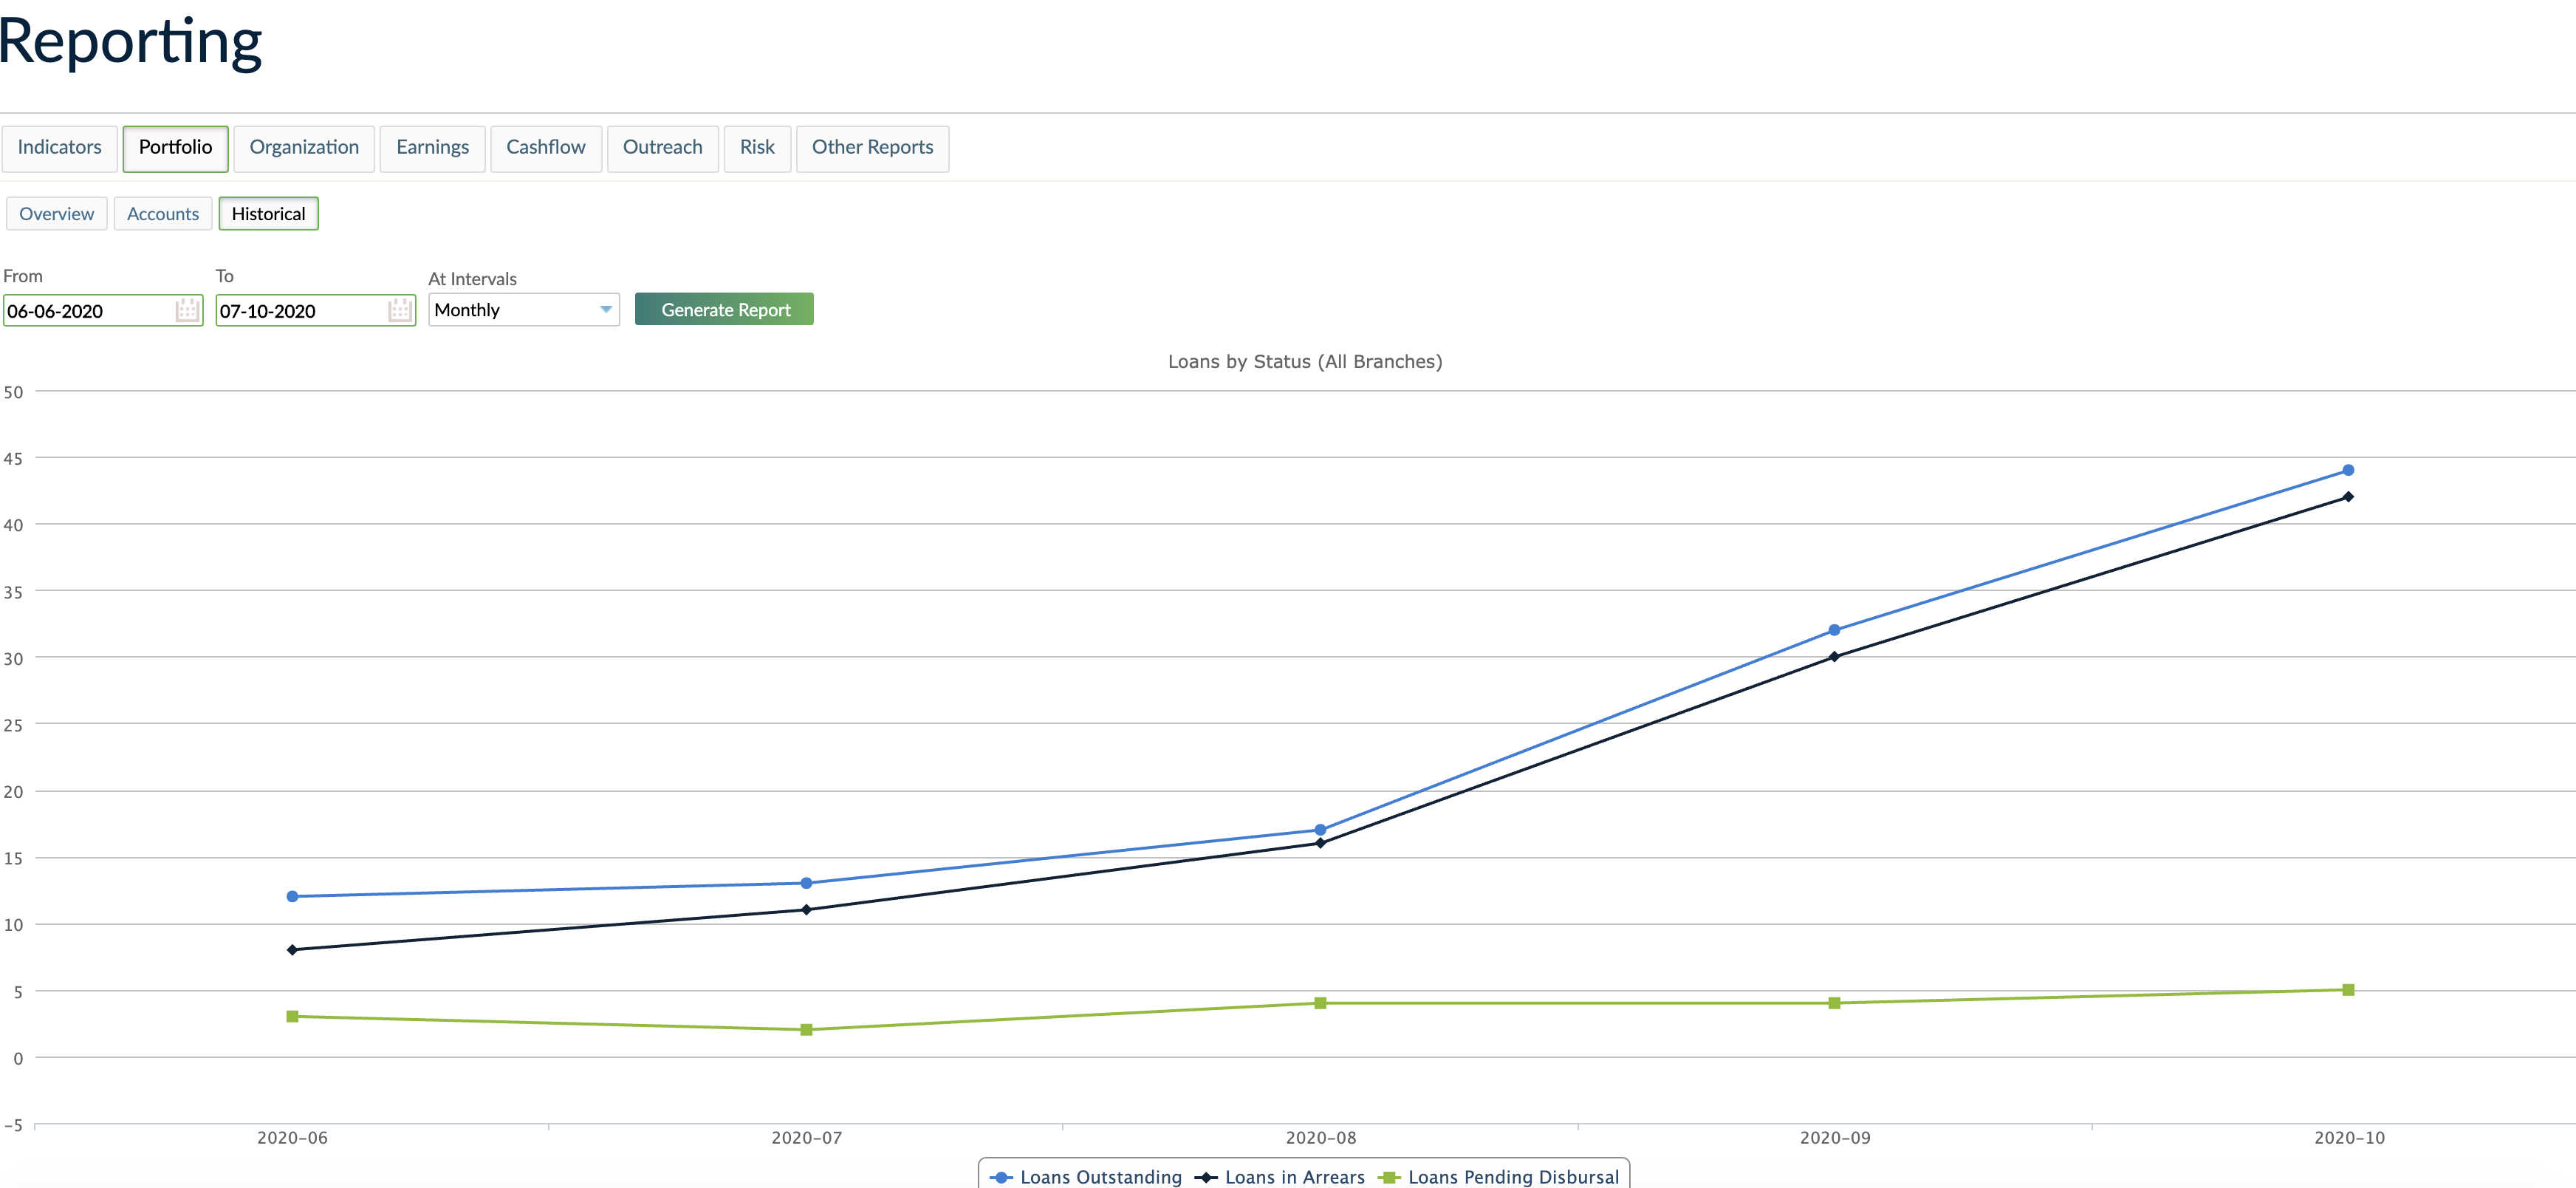Click the 2020-06 Loans Outstanding data point

pyautogui.click(x=292, y=896)
